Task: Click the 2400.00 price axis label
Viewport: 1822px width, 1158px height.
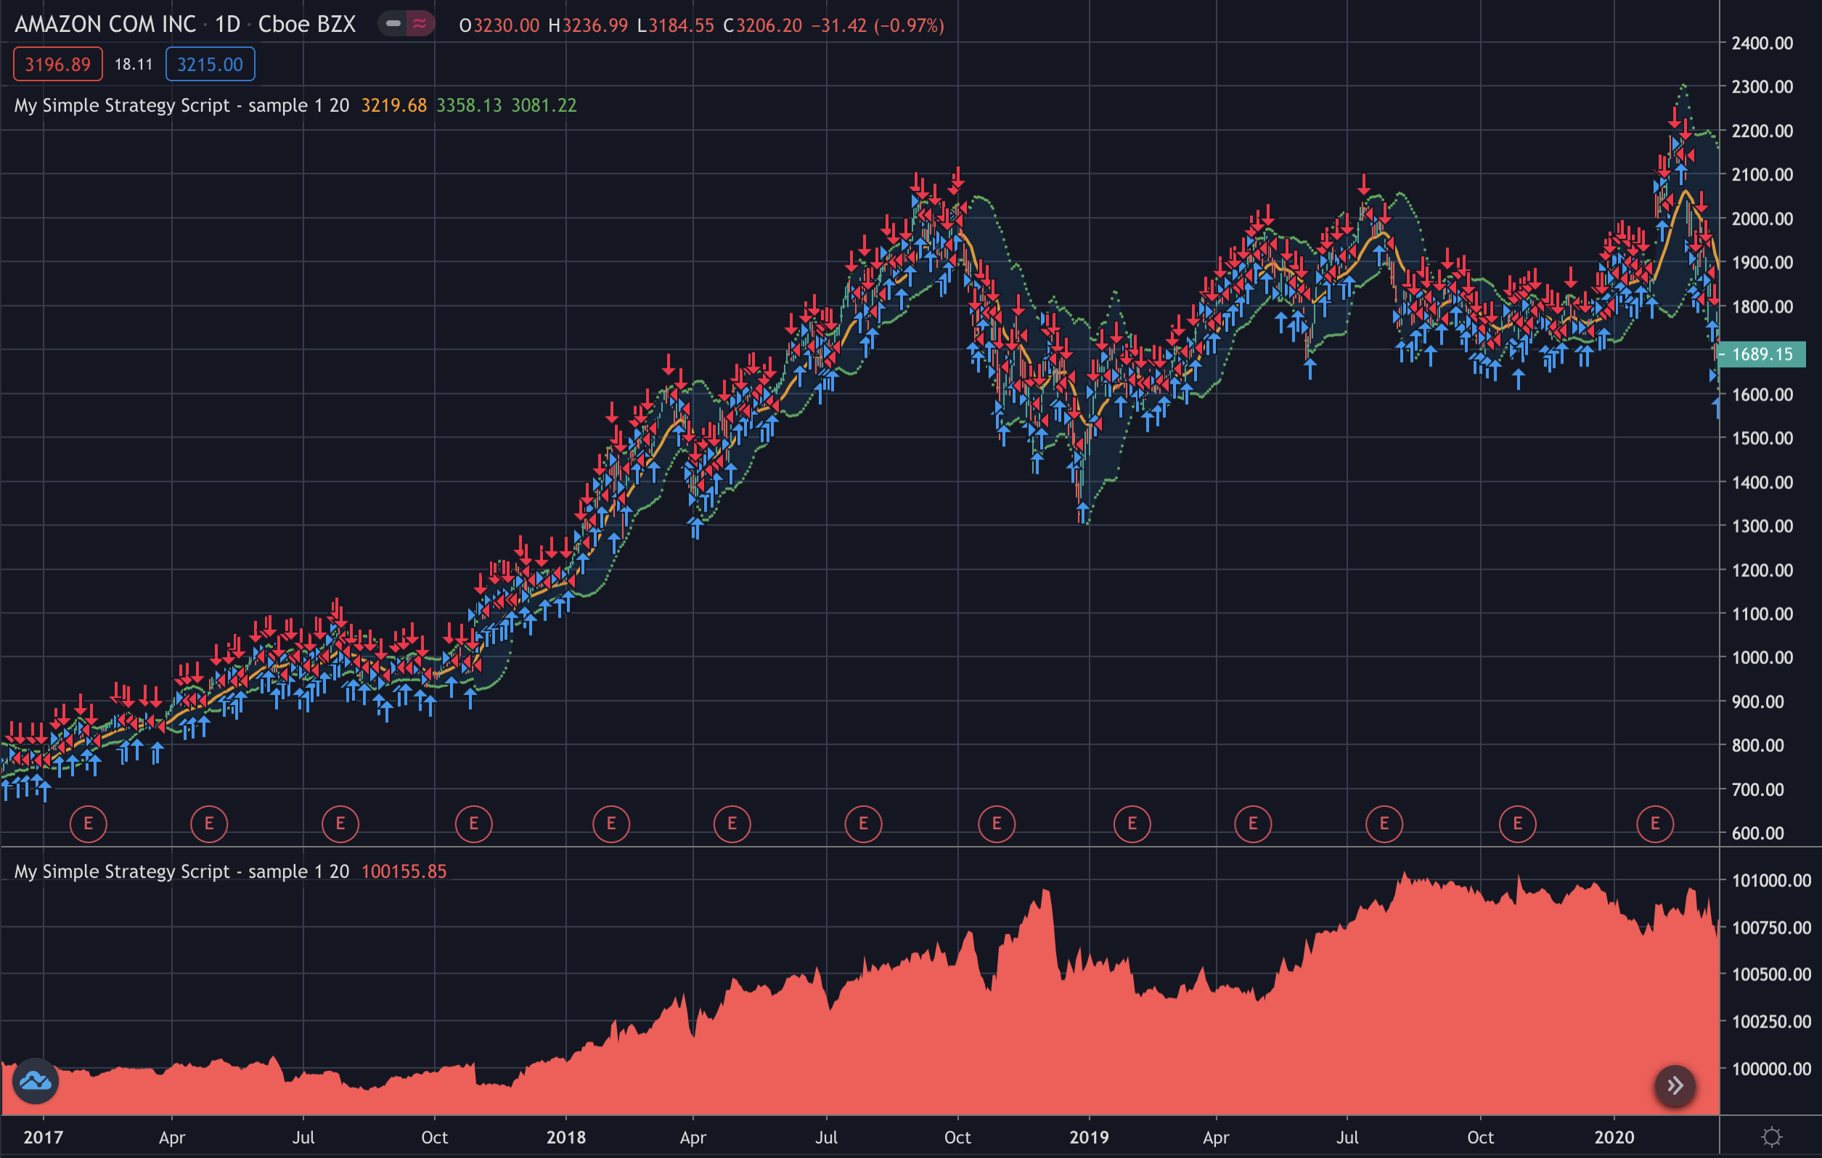Action: pyautogui.click(x=1762, y=43)
